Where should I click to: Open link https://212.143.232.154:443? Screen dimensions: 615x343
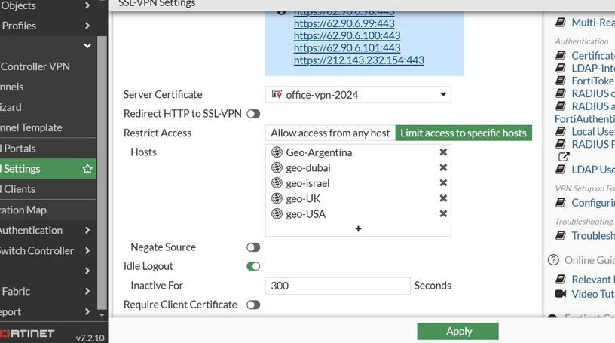click(x=359, y=60)
